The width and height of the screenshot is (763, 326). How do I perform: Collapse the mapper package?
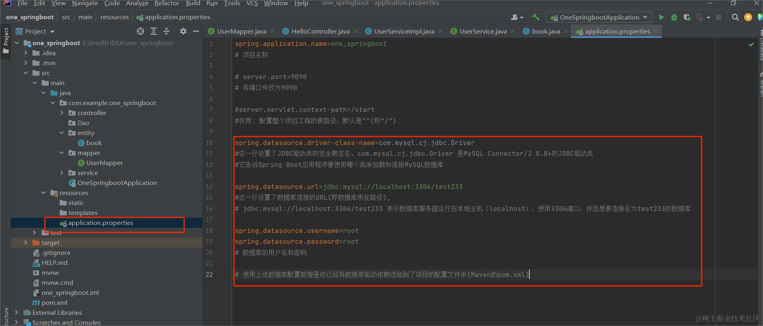click(62, 153)
